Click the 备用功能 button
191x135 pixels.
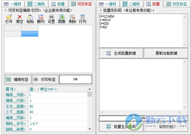point(166,127)
